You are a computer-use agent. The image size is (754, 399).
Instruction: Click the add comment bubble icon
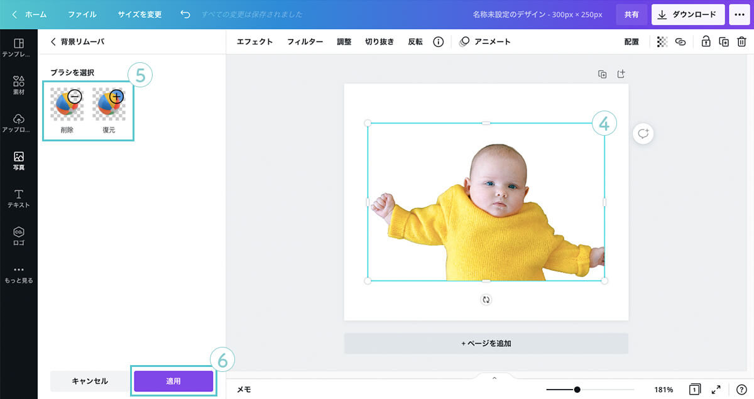(x=643, y=133)
